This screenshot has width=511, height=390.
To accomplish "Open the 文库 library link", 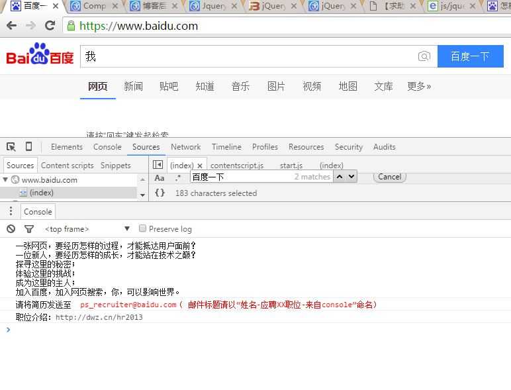I will tap(383, 86).
